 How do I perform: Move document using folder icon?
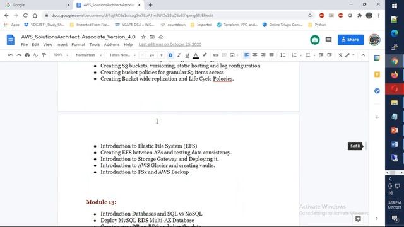152,37
